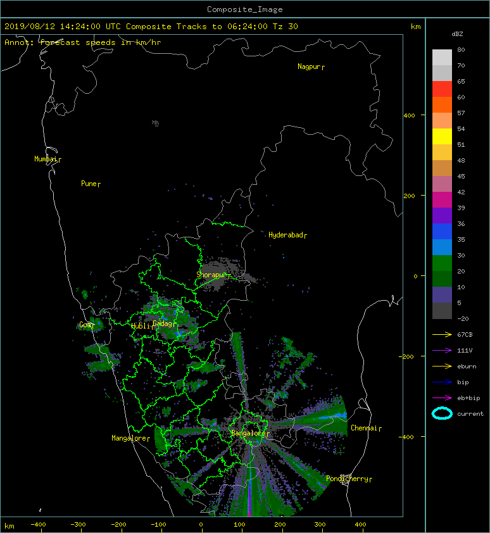Pick the magenta 39–42 dBZ swatch
The height and width of the screenshot is (533, 490).
pyautogui.click(x=442, y=199)
